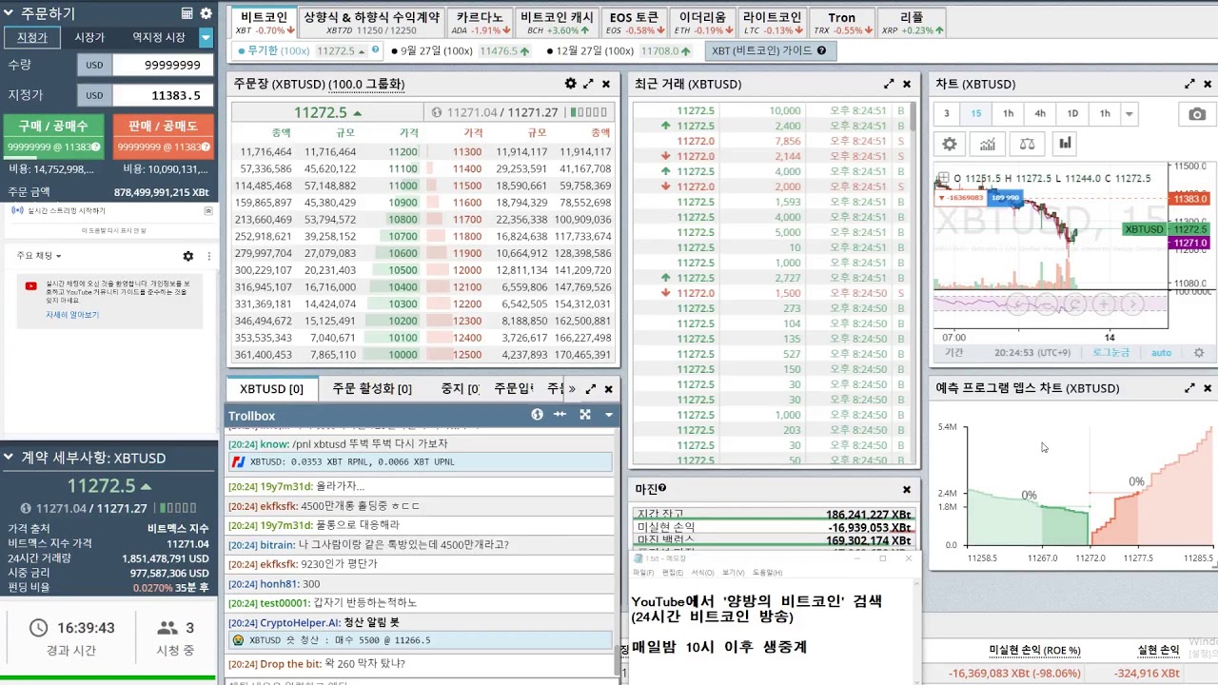Open chart indicators icon
Image resolution: width=1218 pixels, height=685 pixels.
tap(988, 145)
